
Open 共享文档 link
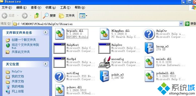(x=18, y=81)
